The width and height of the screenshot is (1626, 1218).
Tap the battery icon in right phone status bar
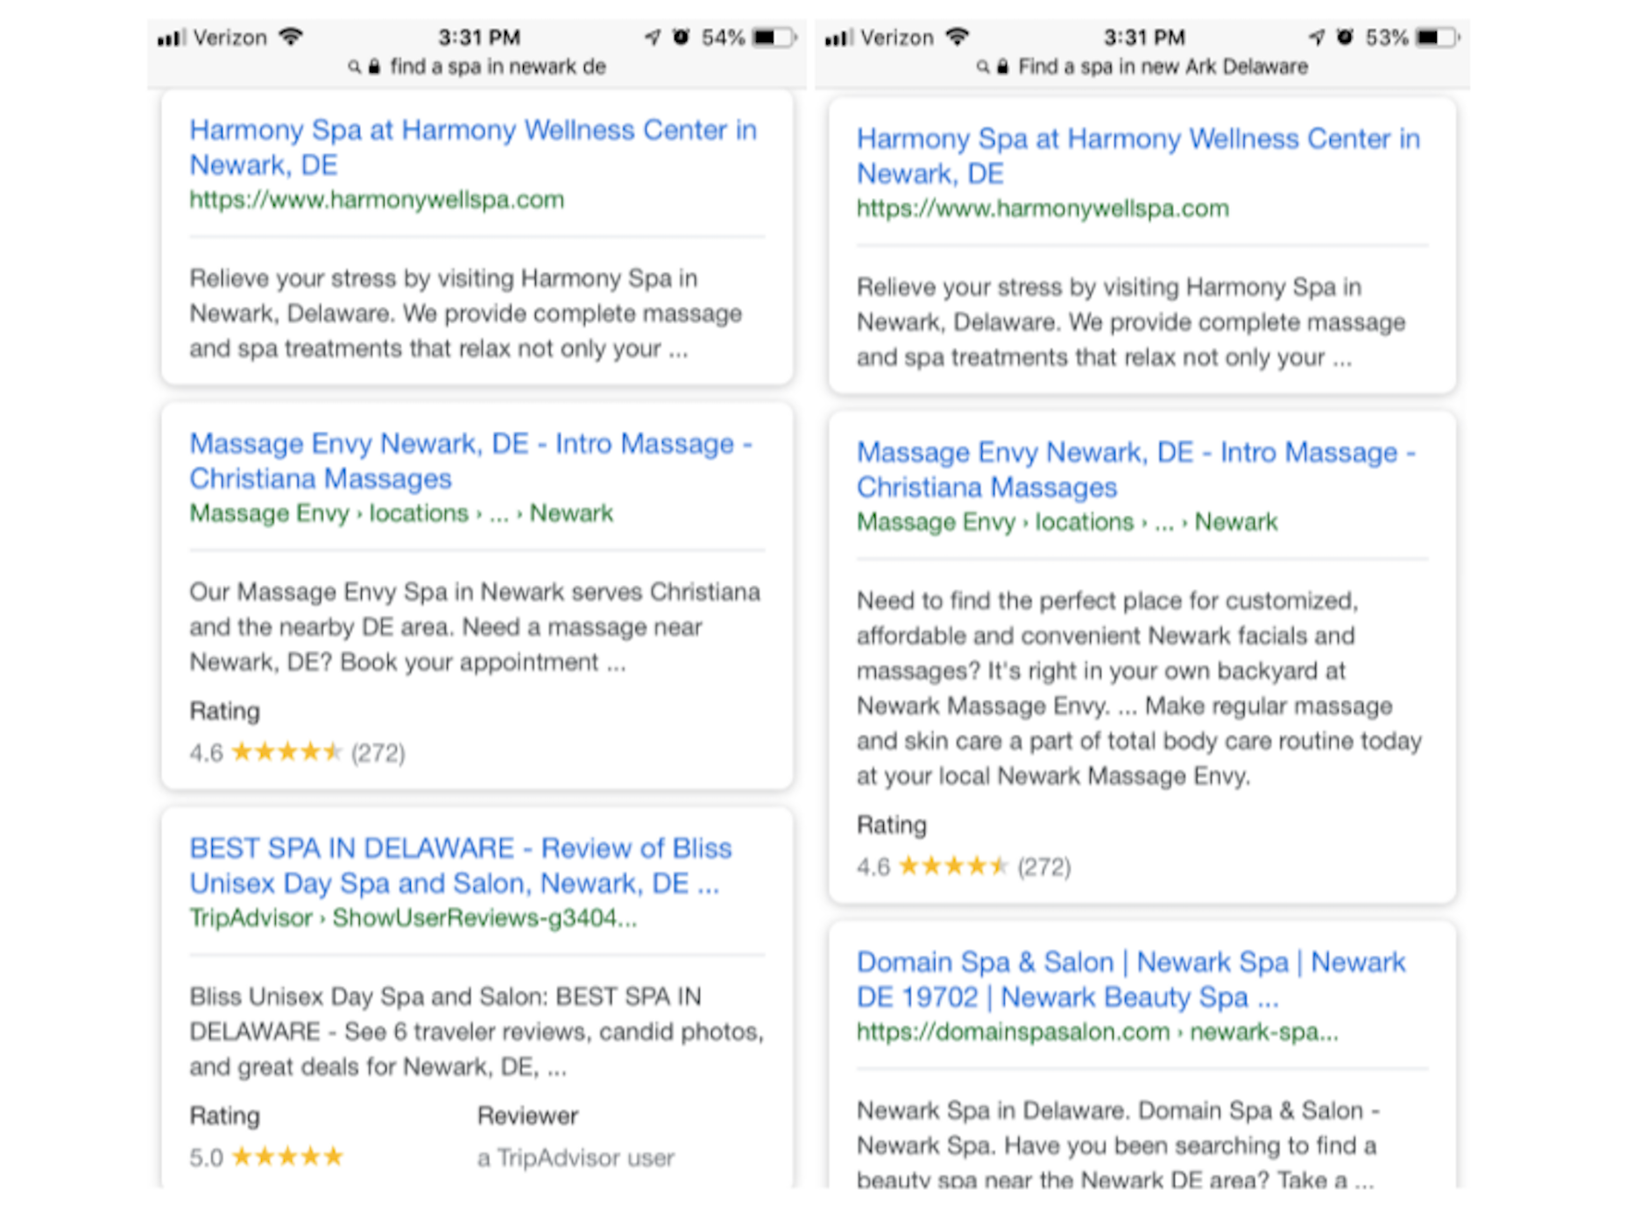(x=1439, y=38)
